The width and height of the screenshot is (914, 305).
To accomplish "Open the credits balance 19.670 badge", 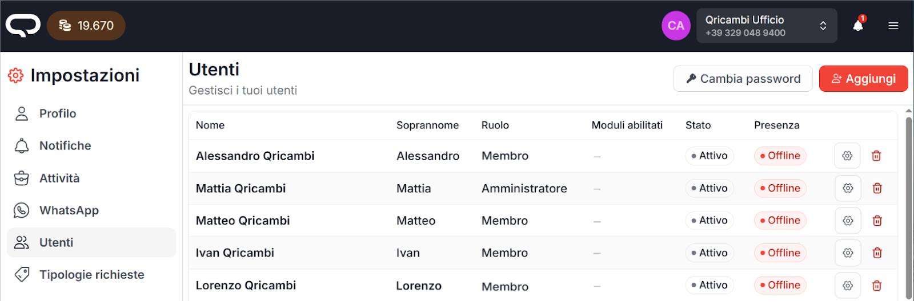I will (86, 26).
